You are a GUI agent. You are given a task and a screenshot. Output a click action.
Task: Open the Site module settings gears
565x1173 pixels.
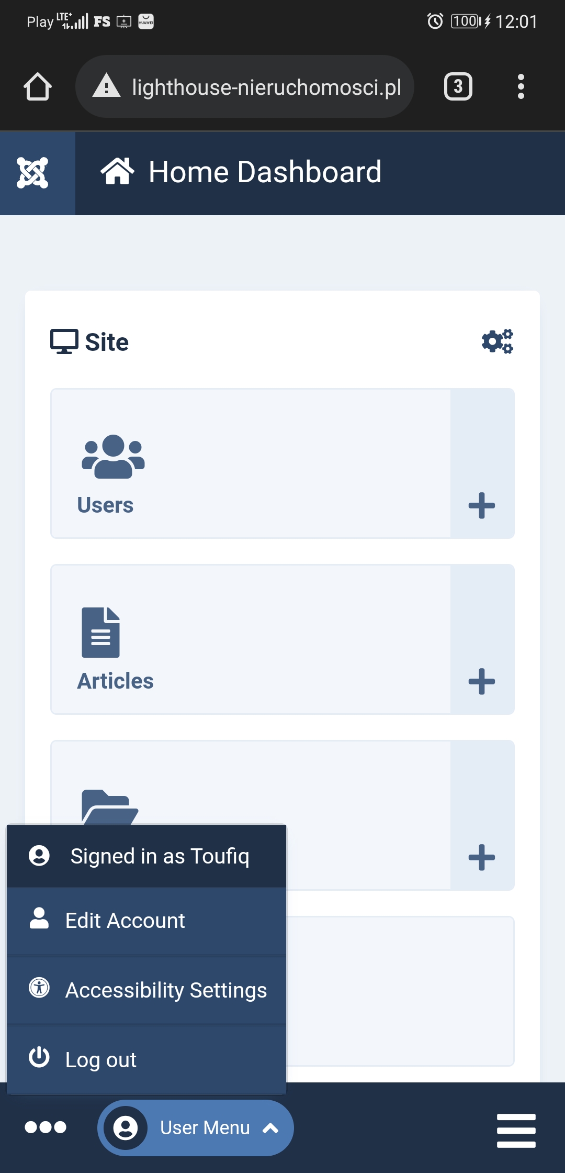pyautogui.click(x=498, y=341)
